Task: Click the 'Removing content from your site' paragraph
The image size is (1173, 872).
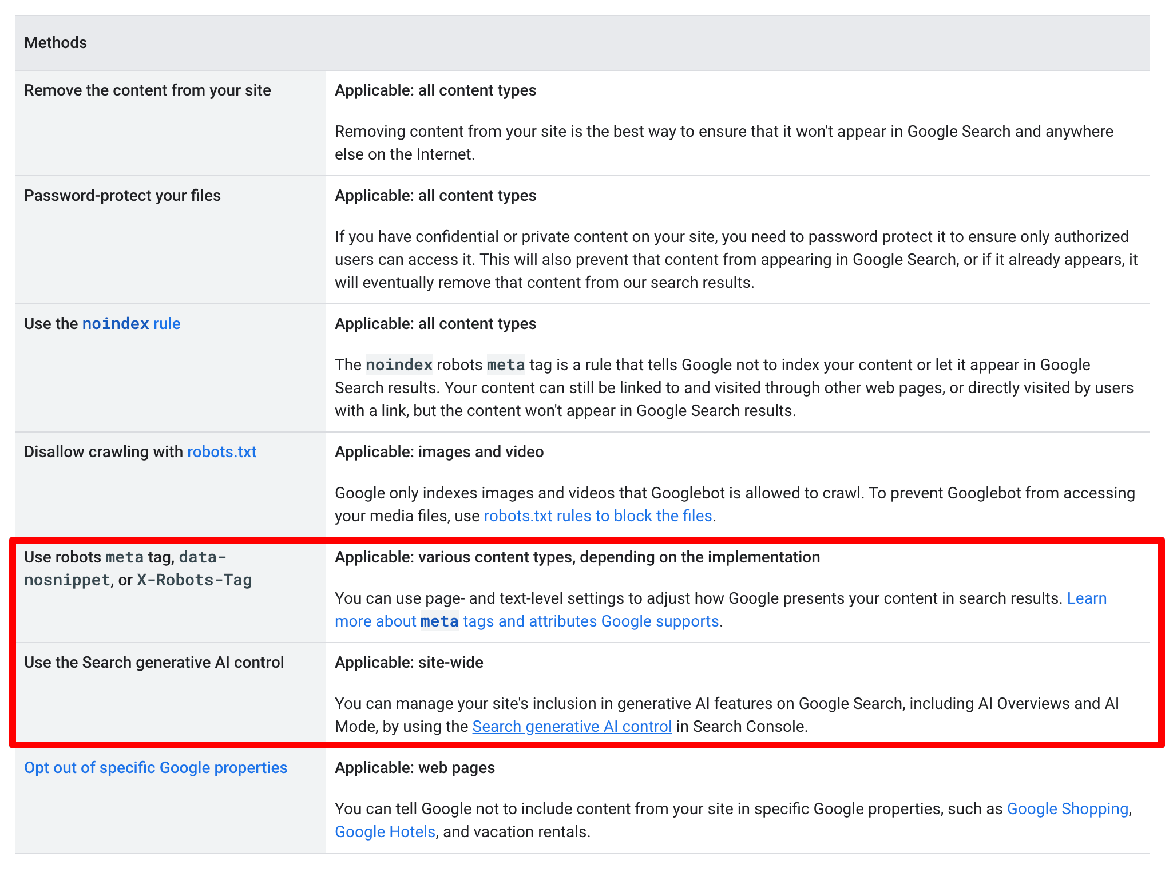Action: (x=724, y=143)
